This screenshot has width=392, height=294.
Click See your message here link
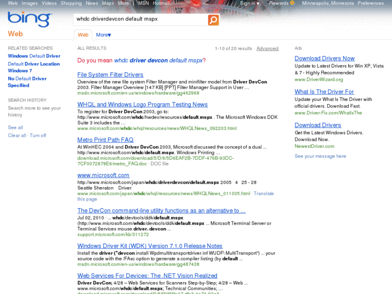point(320,156)
